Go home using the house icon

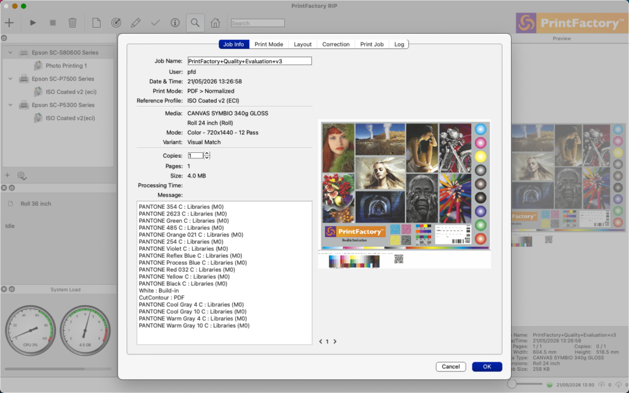(216, 23)
